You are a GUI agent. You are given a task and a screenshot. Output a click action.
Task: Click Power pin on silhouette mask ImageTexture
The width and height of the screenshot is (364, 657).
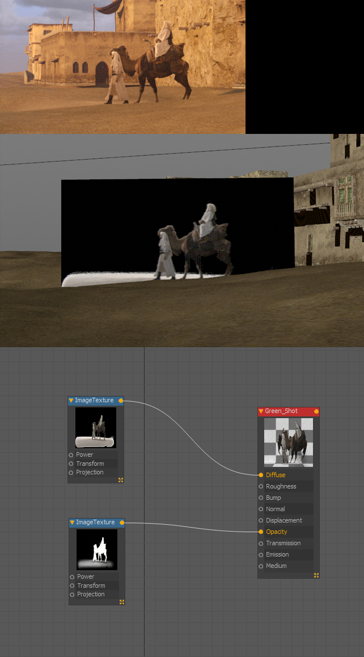72,577
